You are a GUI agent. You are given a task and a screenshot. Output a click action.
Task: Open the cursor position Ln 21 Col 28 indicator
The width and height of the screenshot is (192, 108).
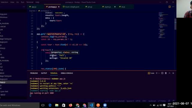pos(115,101)
